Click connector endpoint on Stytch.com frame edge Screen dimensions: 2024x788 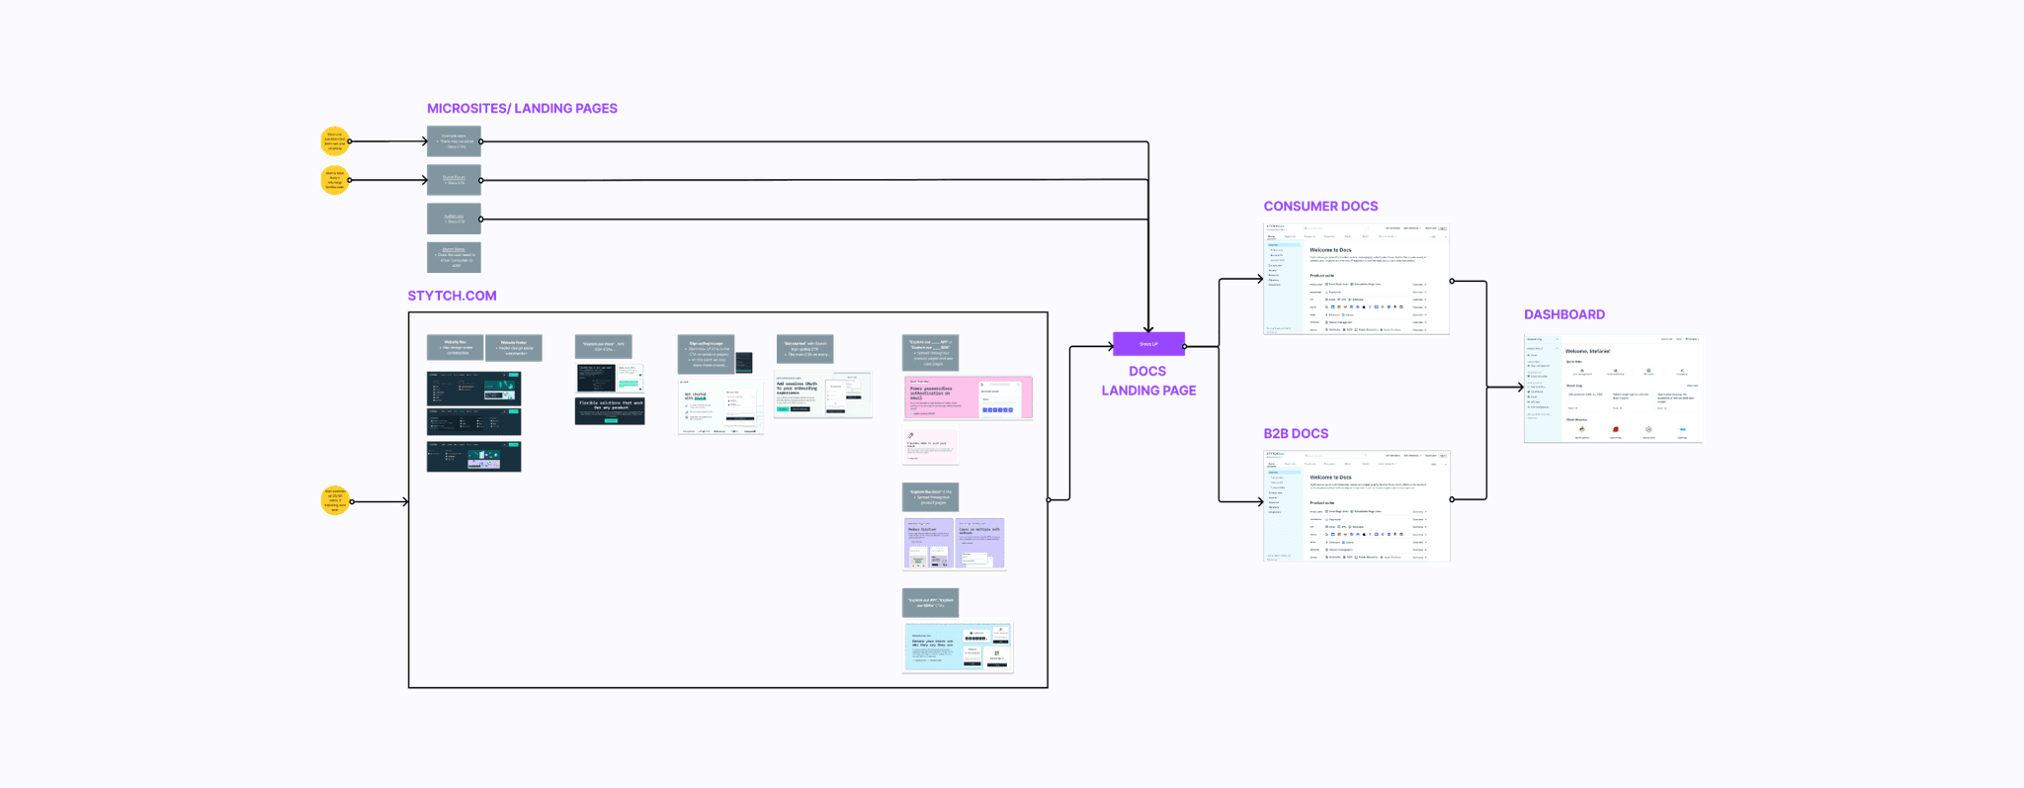(1049, 500)
